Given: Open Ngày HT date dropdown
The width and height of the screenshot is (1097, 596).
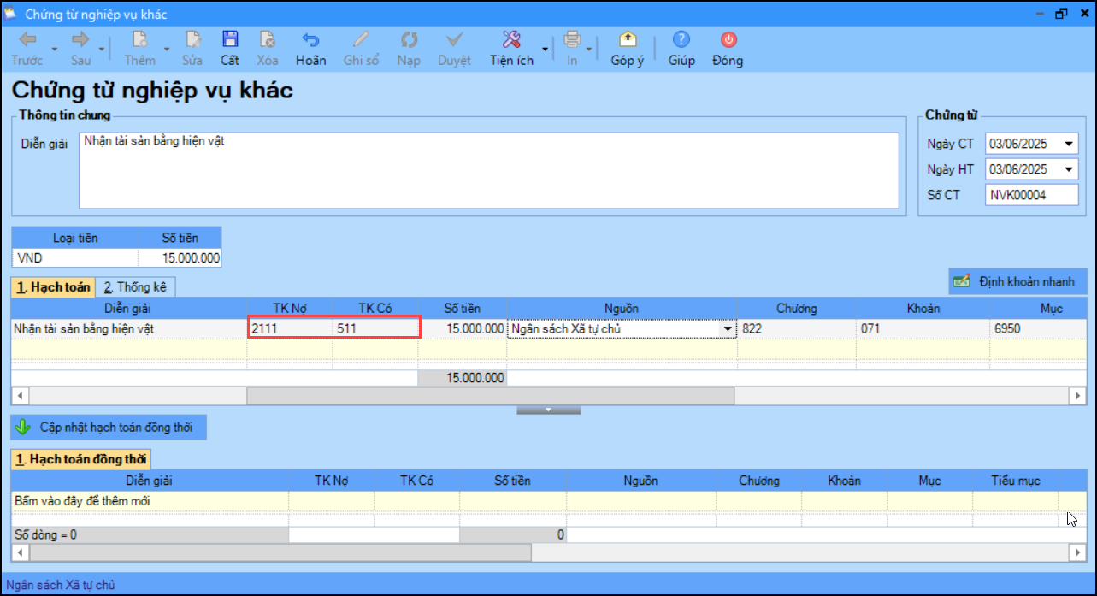Looking at the screenshot, I should point(1069,169).
